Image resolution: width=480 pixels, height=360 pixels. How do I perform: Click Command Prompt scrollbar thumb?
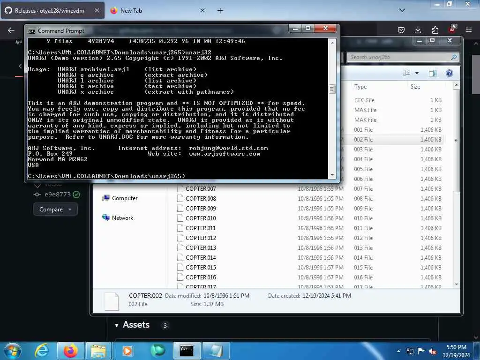click(332, 89)
